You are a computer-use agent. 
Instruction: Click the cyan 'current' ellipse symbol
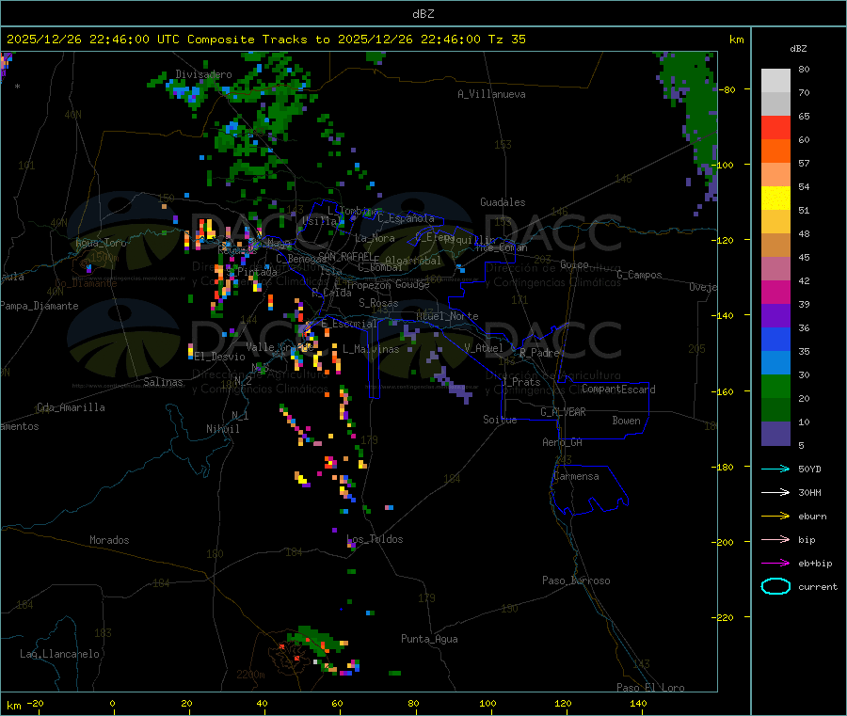775,586
